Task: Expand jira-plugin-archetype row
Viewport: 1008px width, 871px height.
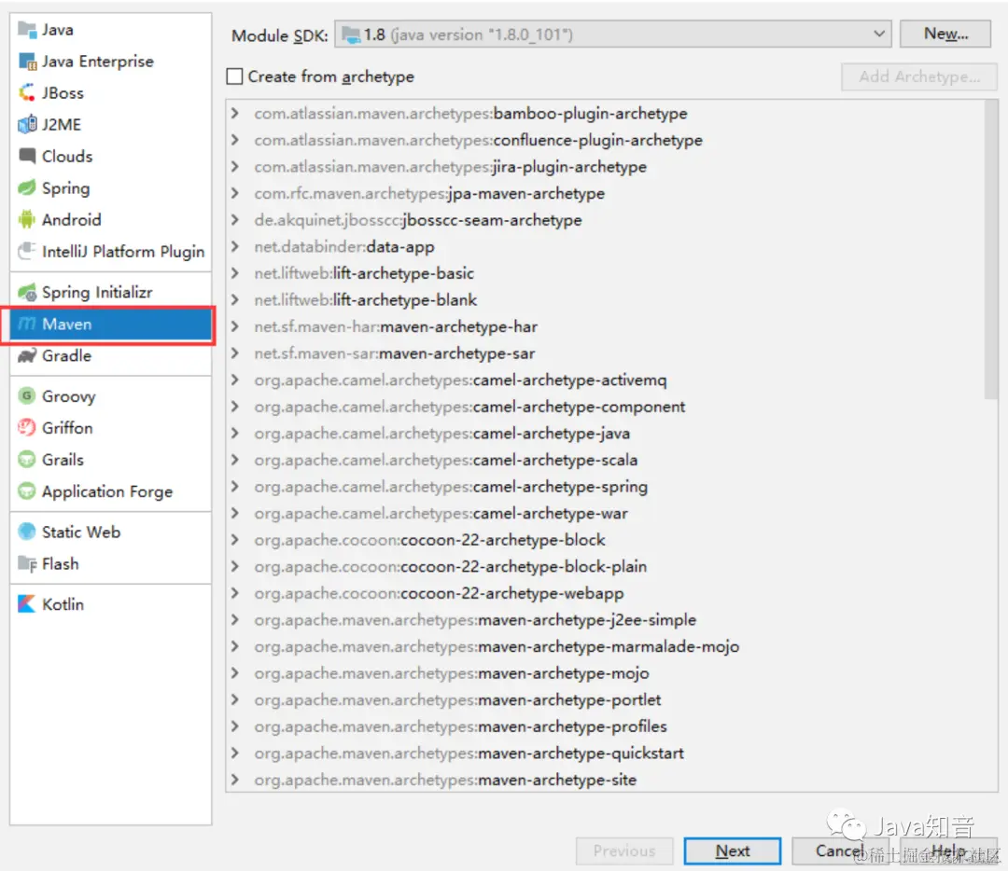Action: click(x=235, y=167)
